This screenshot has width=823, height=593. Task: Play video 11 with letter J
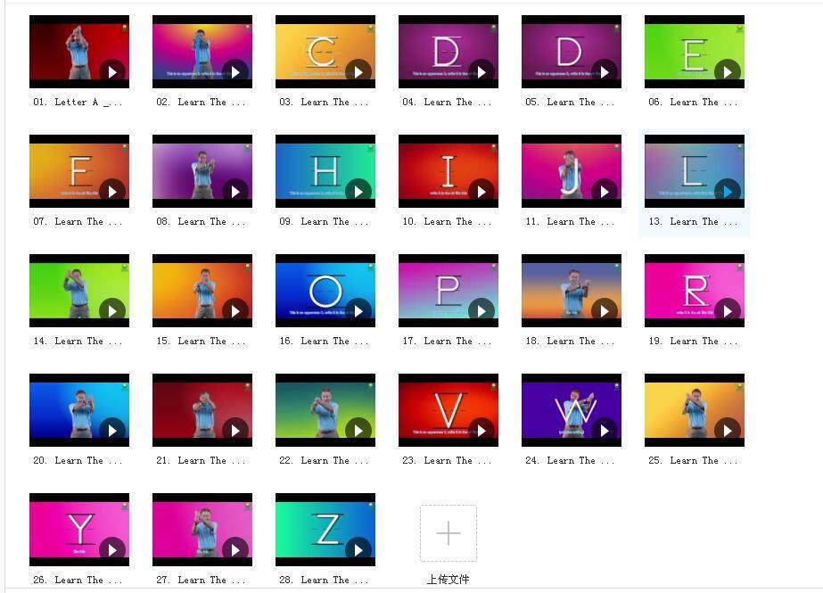605,192
